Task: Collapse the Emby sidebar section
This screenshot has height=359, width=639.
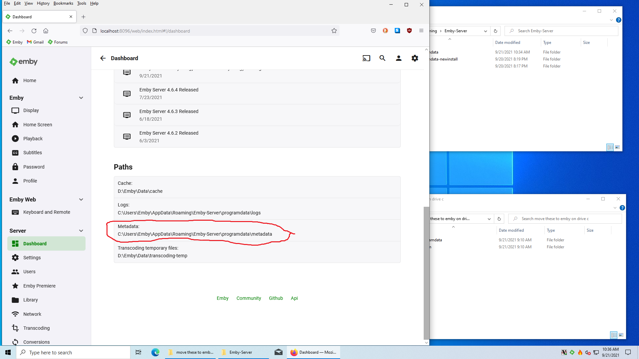Action: coord(81,98)
